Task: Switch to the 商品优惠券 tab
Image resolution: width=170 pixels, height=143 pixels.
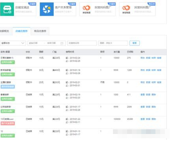Action: click(x=40, y=31)
